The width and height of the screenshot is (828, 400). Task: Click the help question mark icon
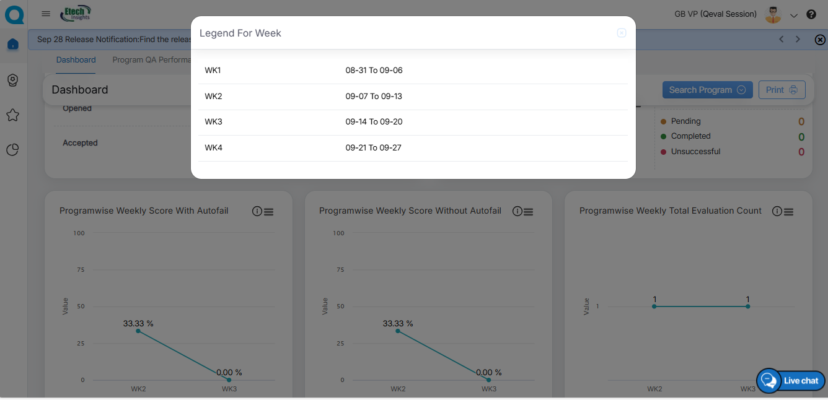point(811,14)
